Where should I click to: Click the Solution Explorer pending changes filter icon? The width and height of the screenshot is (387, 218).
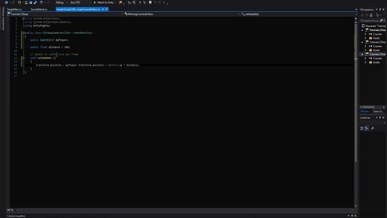coord(377,15)
